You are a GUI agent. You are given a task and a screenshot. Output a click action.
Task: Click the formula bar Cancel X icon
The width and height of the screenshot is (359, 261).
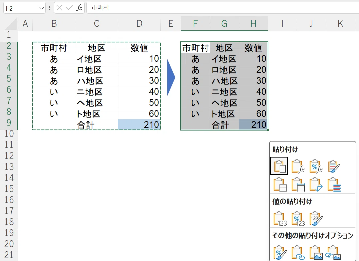tap(59, 8)
